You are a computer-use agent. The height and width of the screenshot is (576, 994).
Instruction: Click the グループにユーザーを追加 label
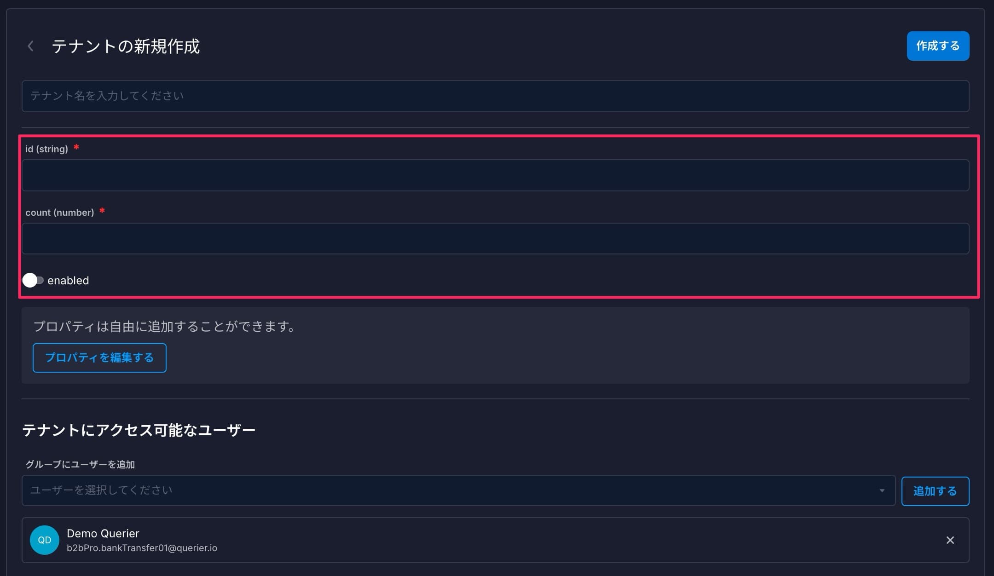(80, 465)
